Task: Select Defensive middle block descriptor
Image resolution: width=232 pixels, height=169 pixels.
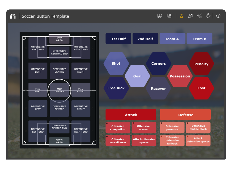Action: (x=198, y=128)
